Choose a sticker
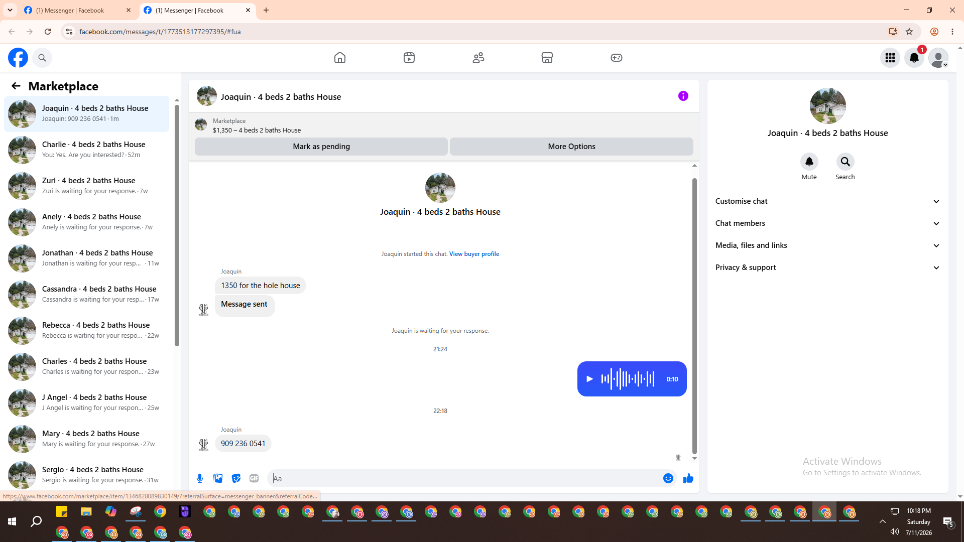964x542 pixels. 236,478
